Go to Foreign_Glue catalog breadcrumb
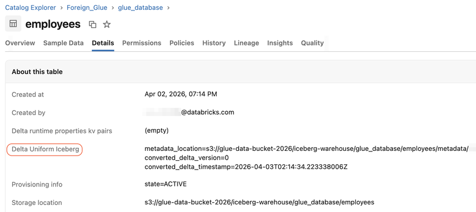 [x=87, y=8]
